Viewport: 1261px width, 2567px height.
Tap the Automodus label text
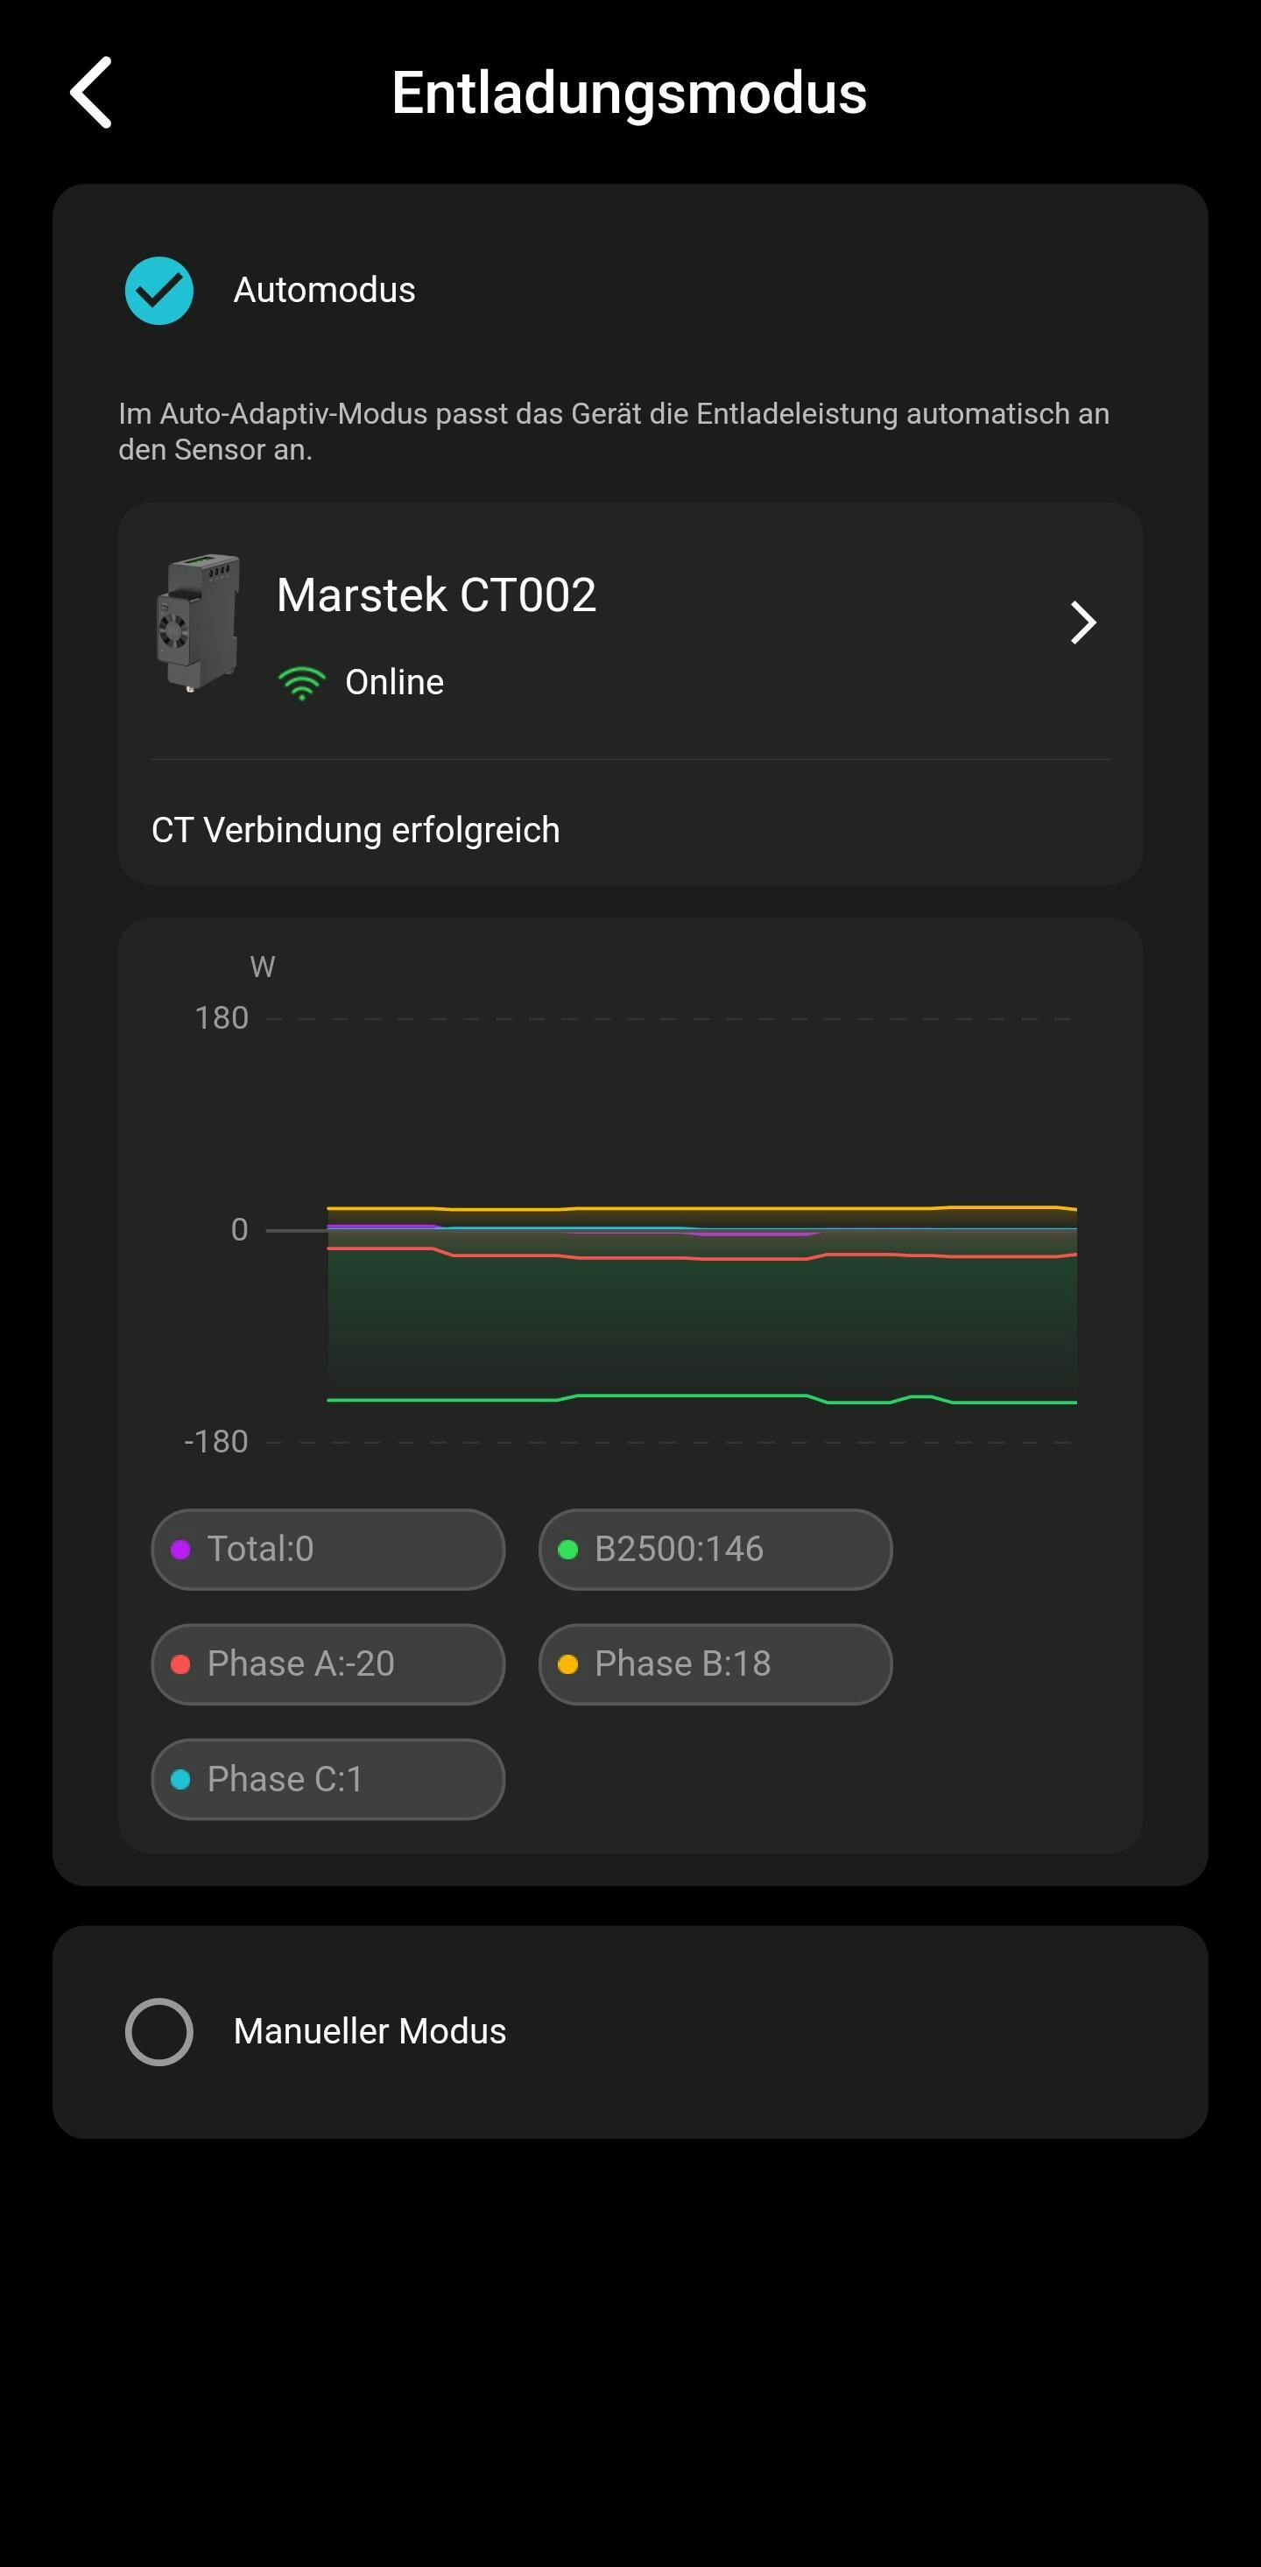pyautogui.click(x=324, y=290)
